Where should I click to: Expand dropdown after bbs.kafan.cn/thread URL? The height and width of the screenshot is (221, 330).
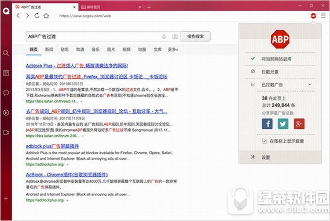tap(82, 102)
